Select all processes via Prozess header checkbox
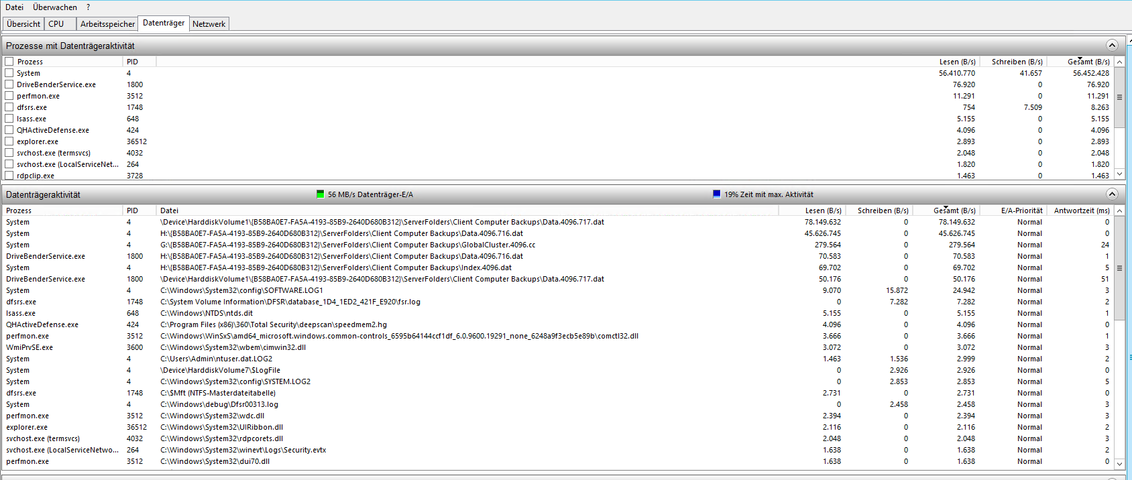1132x480 pixels. [x=9, y=62]
